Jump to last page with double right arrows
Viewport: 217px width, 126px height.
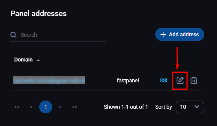point(74,107)
